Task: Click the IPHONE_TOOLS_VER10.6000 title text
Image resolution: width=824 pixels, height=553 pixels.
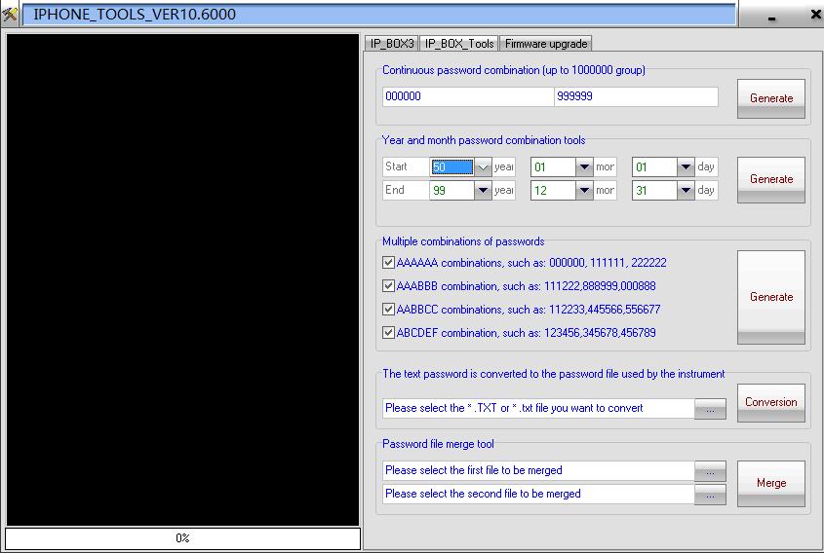Action: [x=135, y=15]
